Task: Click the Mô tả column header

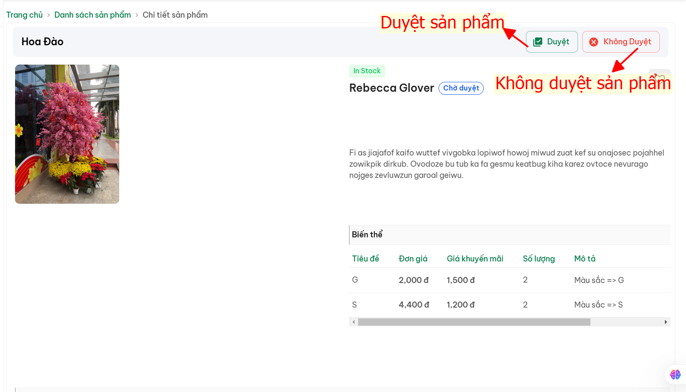Action: (584, 258)
